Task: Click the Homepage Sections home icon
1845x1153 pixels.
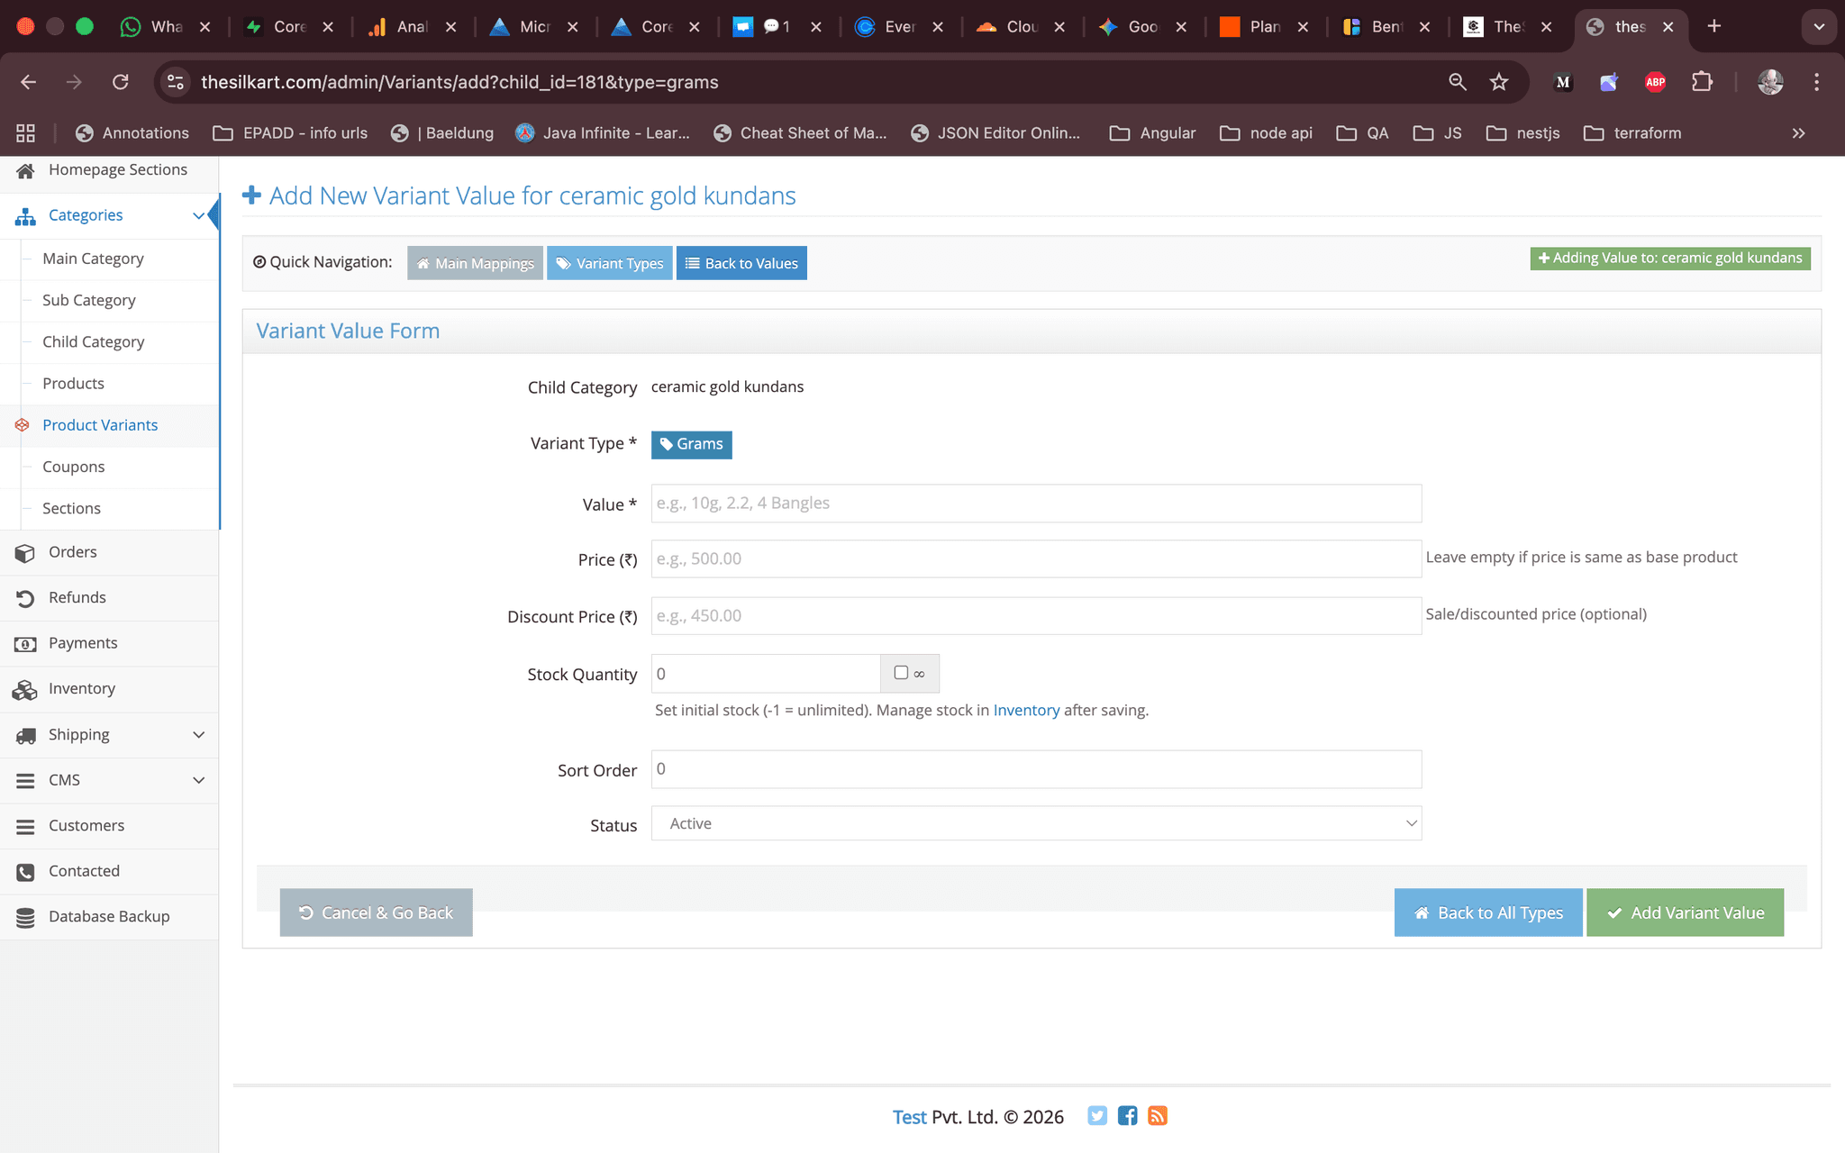Action: 25,170
